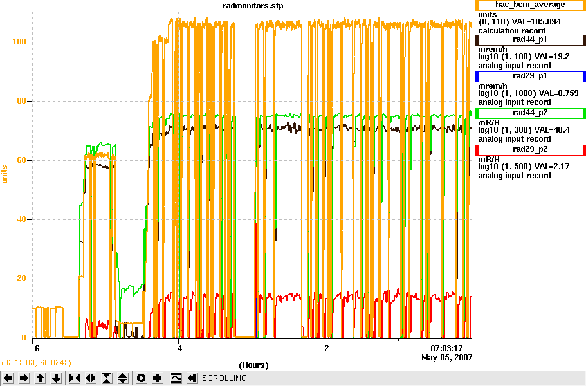
Task: Click the 'calculation record' legend text
Action: (x=511, y=31)
